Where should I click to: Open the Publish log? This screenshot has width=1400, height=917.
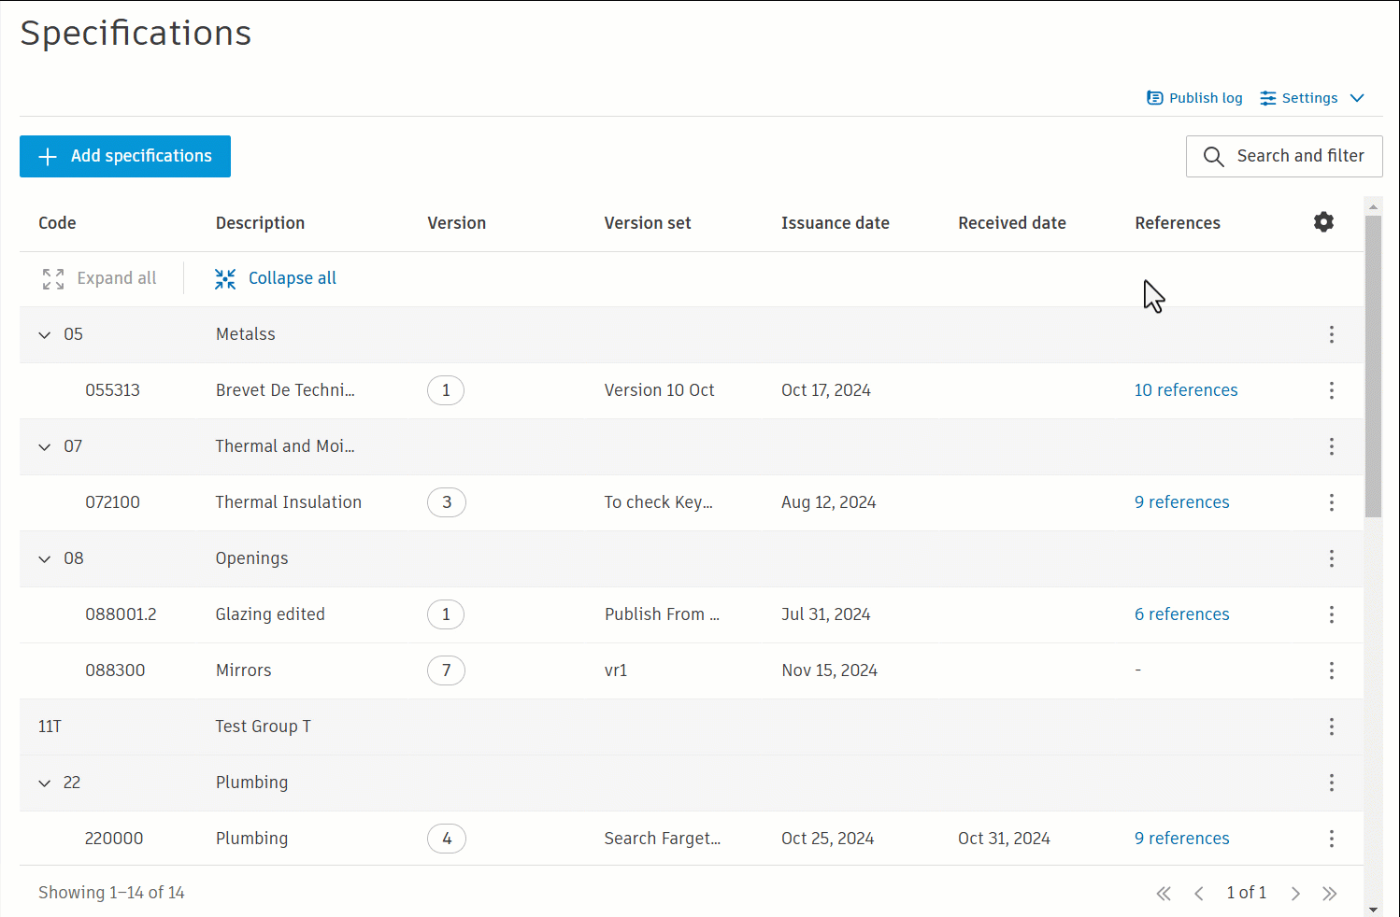[x=1194, y=98]
